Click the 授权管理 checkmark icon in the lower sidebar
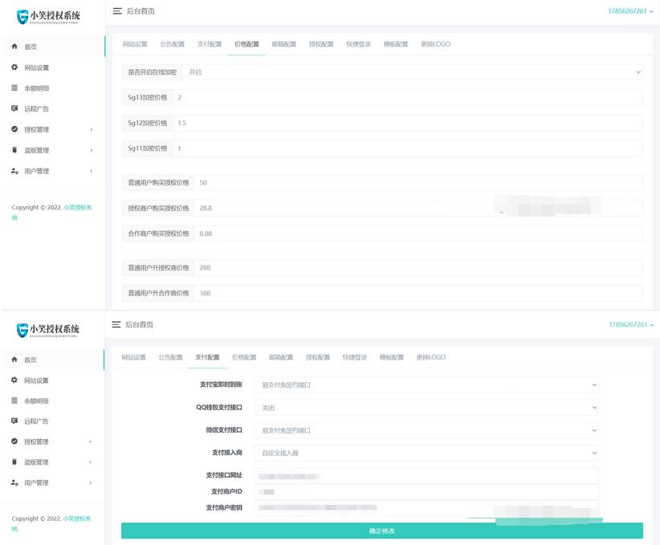The width and height of the screenshot is (660, 545). click(x=14, y=441)
